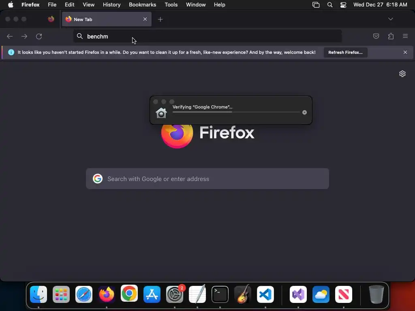Open the Edit menu

pos(70,5)
